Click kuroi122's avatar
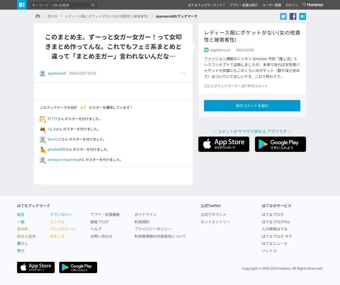The image size is (340, 285). pyautogui.click(x=42, y=139)
